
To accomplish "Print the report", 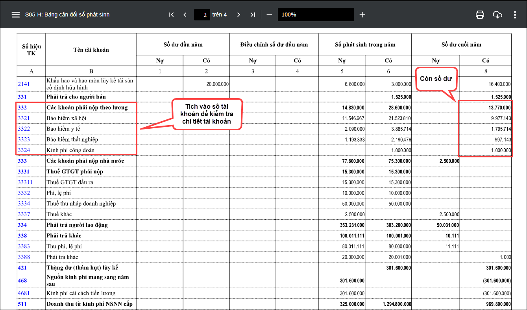I will pyautogui.click(x=480, y=15).
